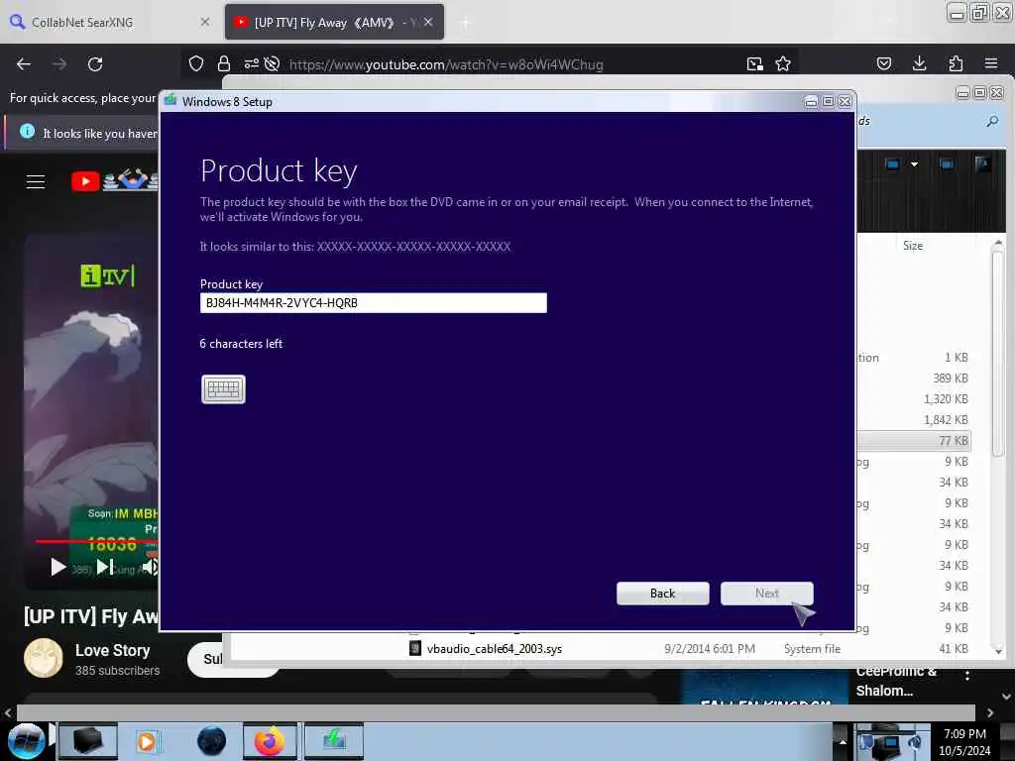The image size is (1015, 761).
Task: Click the help icon in Explorer toolbar
Action: tap(982, 164)
